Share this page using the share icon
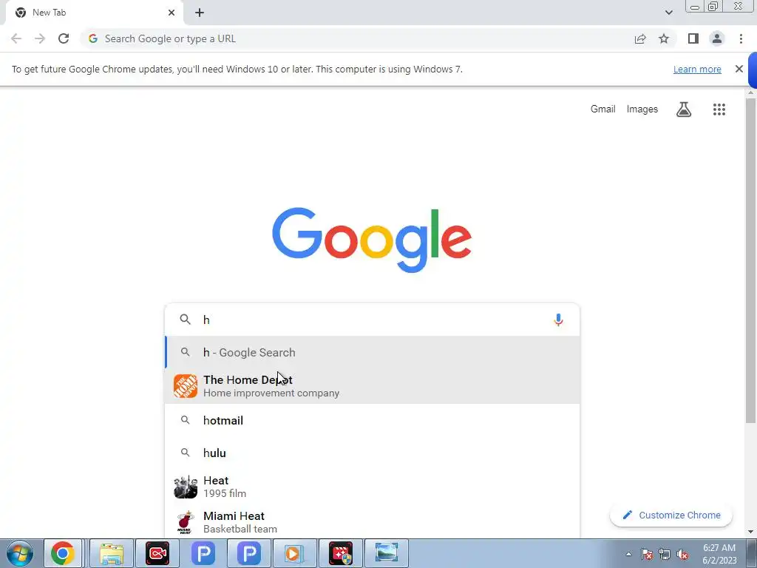This screenshot has height=568, width=757. [640, 38]
